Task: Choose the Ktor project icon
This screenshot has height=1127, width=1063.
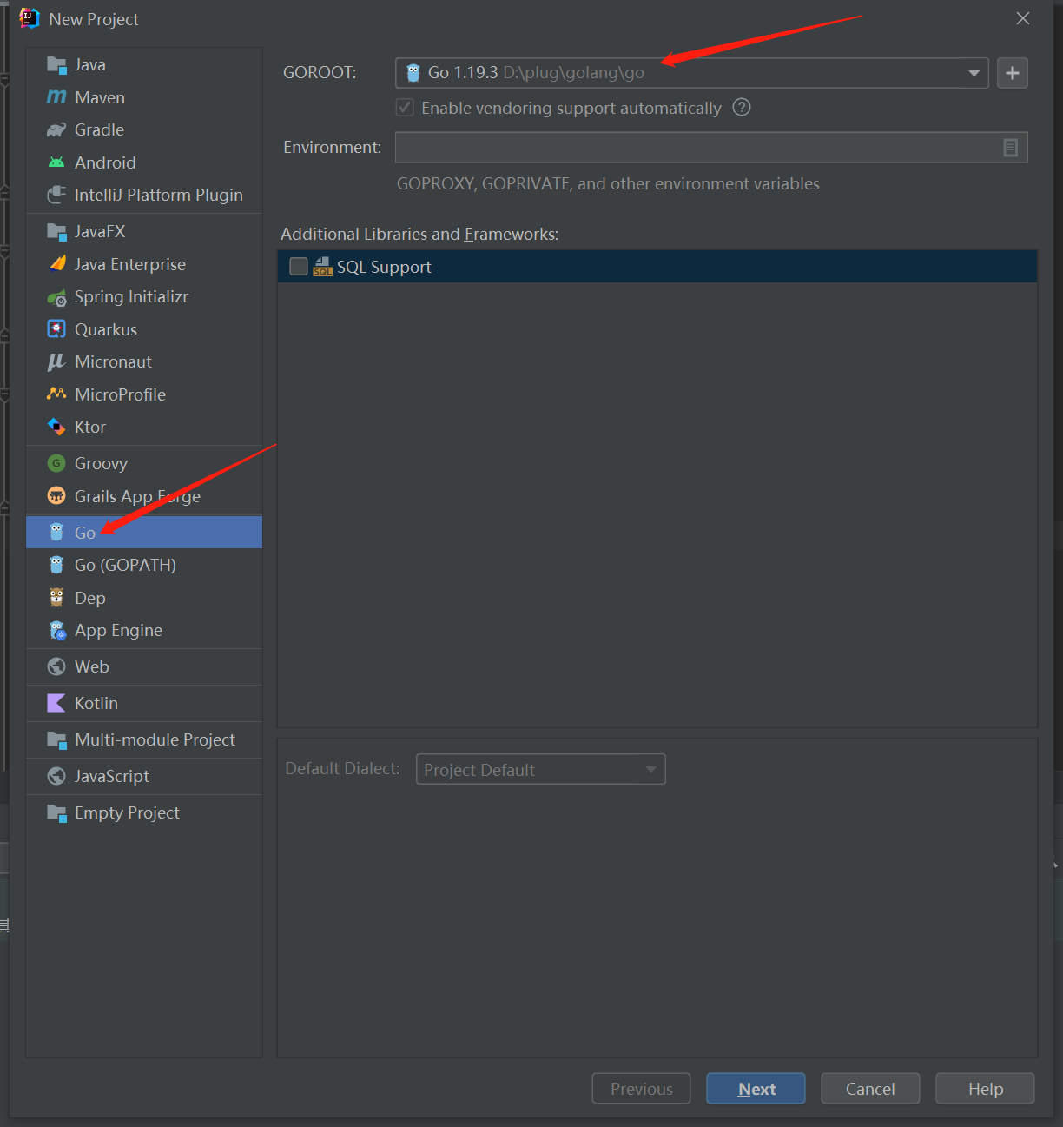Action: point(56,427)
